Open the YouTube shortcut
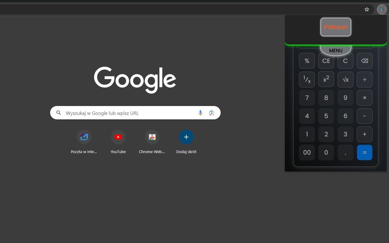This screenshot has width=389, height=243. tap(118, 137)
